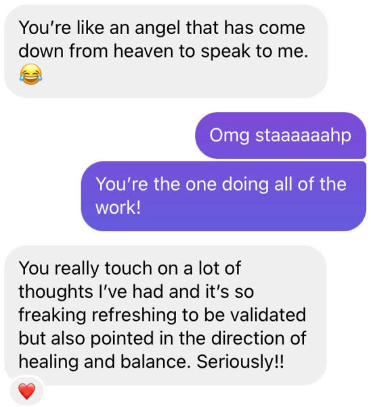Select the 'You're the one doing all' bubble
This screenshot has height=407, width=371.
coord(223,196)
